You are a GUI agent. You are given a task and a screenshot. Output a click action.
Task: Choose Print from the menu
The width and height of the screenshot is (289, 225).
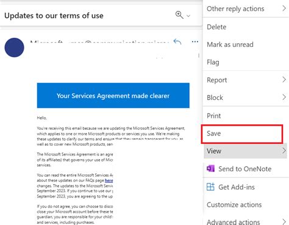[246, 116]
